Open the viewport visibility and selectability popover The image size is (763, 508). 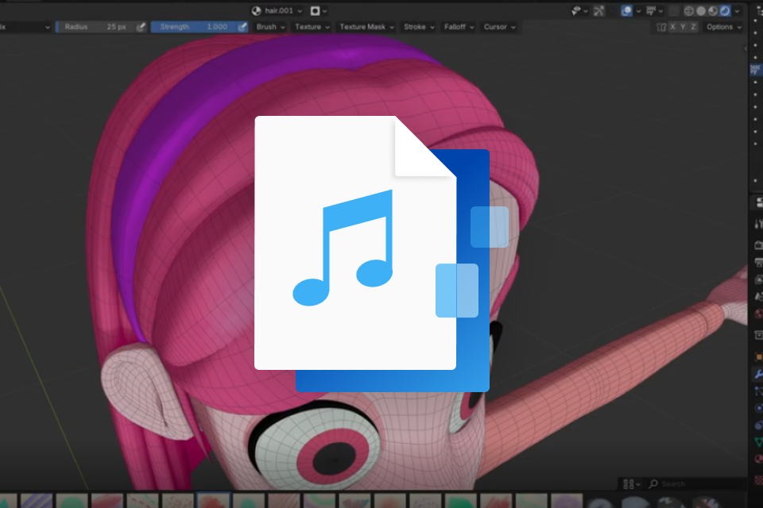[579, 10]
